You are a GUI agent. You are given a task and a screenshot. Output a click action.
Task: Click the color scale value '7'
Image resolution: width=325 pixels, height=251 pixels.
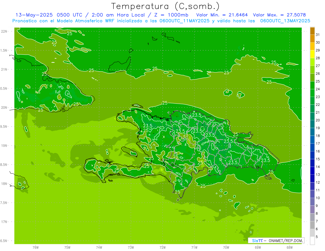pos(317,221)
